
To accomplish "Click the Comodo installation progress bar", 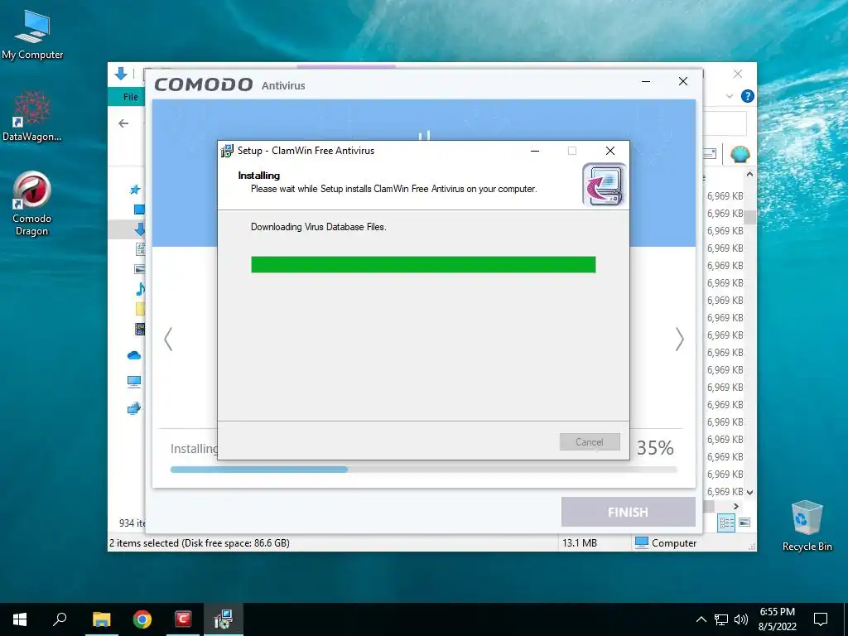I will pos(423,470).
